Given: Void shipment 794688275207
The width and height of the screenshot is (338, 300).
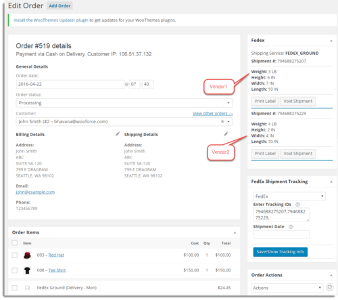Looking at the screenshot, I should click(297, 101).
